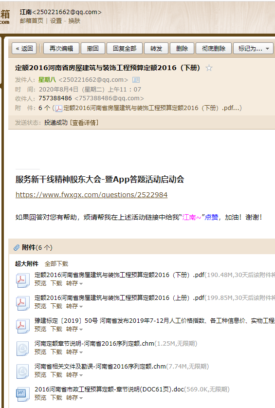Click sender name 星期八
Viewport: 275px width, 408px height.
coord(47,80)
